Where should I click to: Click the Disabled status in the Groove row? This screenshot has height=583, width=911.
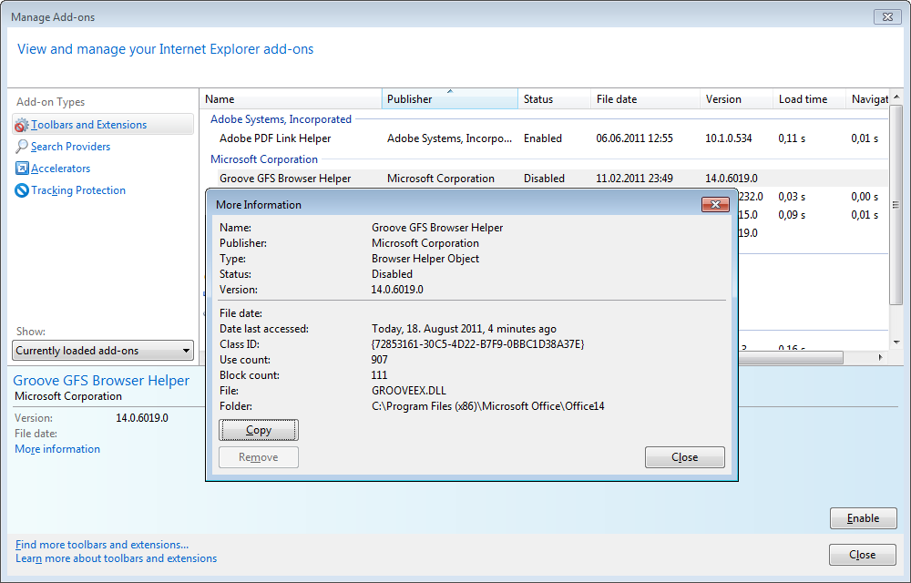pos(544,179)
